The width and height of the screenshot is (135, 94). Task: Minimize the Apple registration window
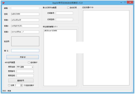coord(121,3)
